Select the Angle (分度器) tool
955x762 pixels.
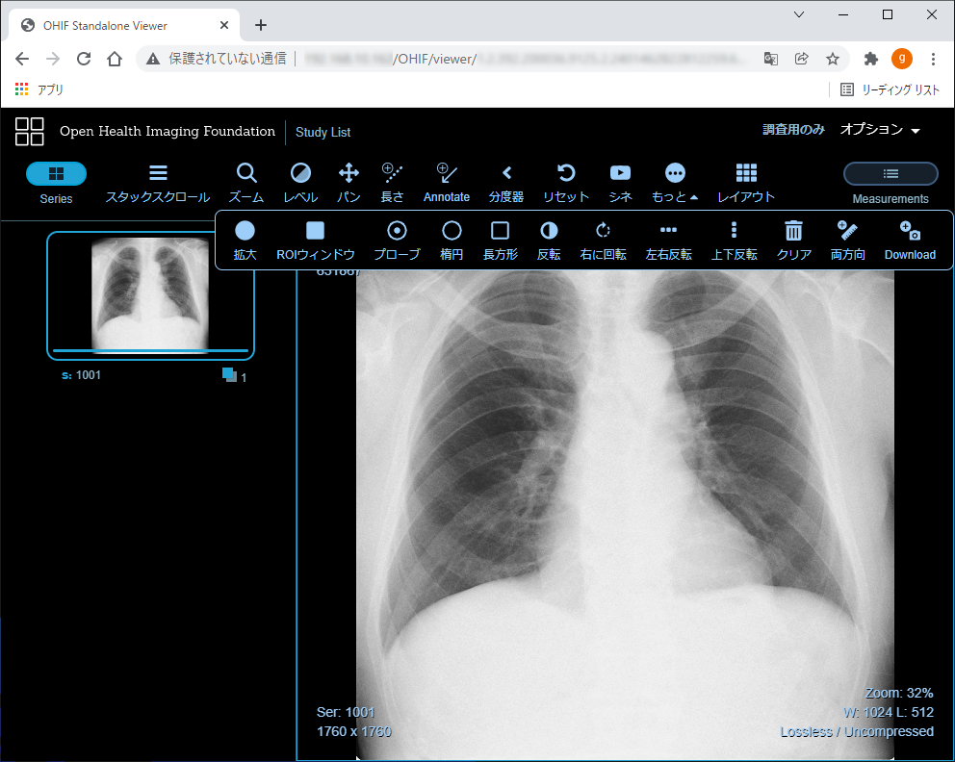coord(506,183)
